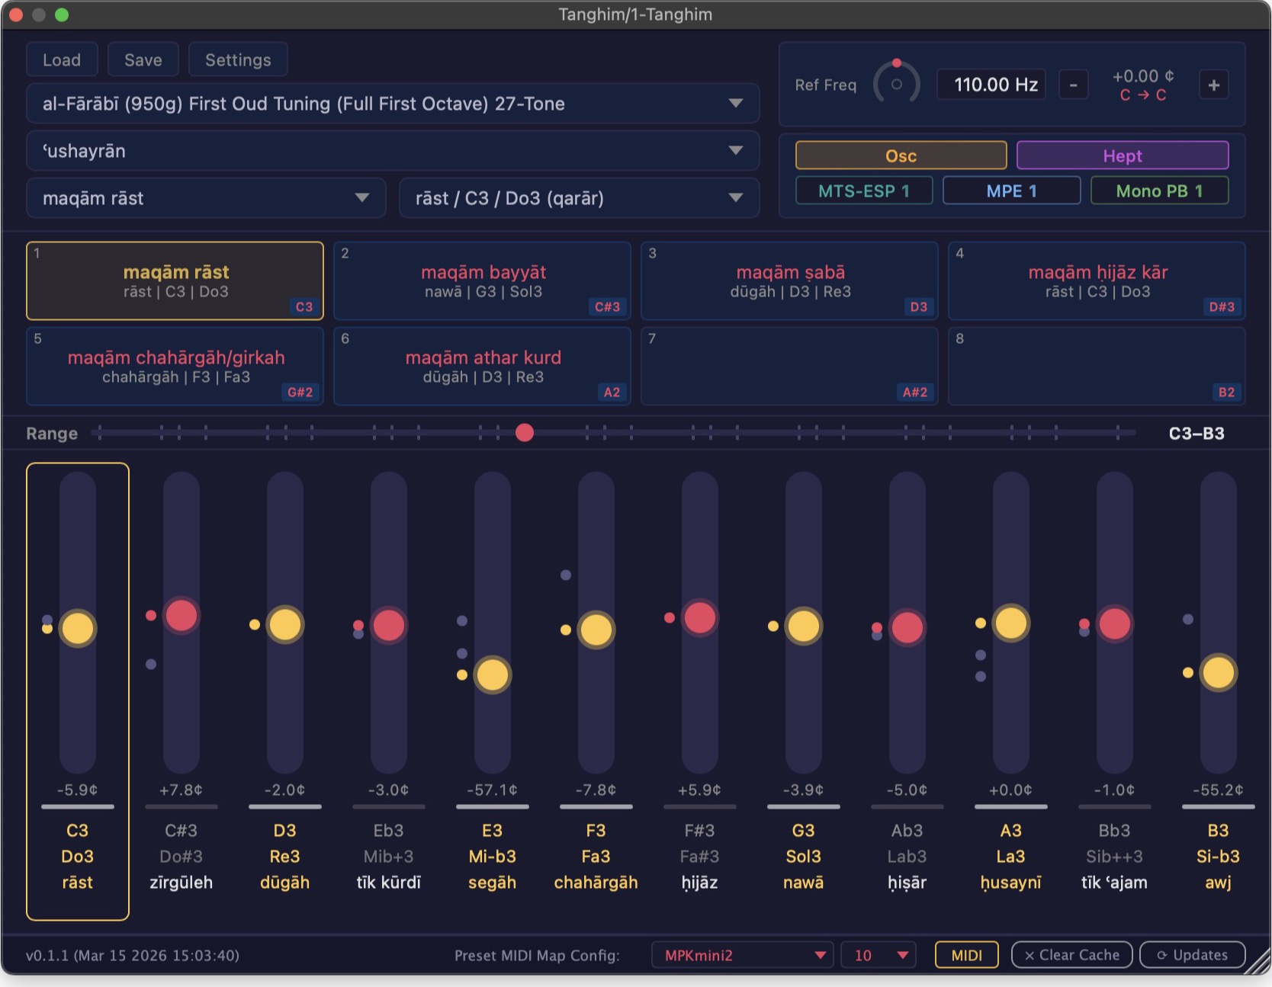
Task: Click the Settings button
Action: 238,59
